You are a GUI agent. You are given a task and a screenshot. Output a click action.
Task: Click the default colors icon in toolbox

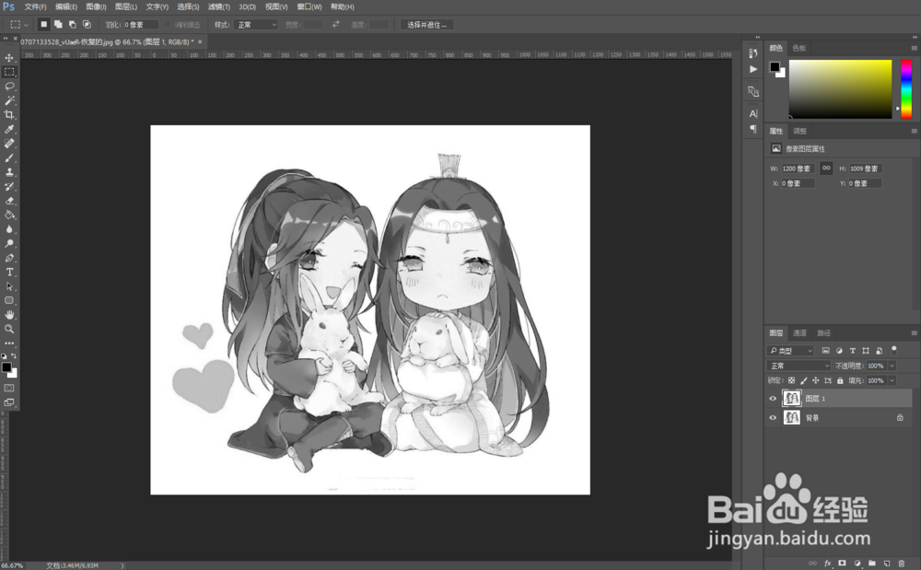click(4, 356)
